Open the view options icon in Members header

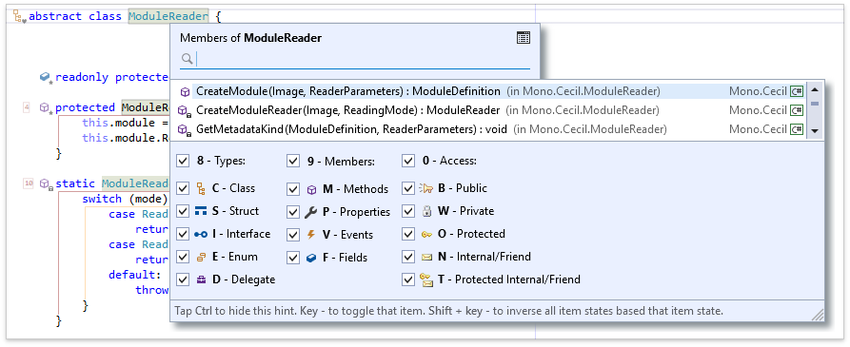[x=524, y=38]
